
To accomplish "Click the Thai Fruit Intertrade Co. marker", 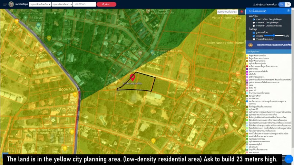I will point(124,60).
